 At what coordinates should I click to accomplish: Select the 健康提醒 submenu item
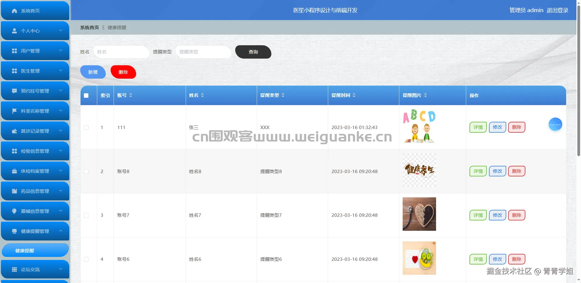pyautogui.click(x=35, y=251)
